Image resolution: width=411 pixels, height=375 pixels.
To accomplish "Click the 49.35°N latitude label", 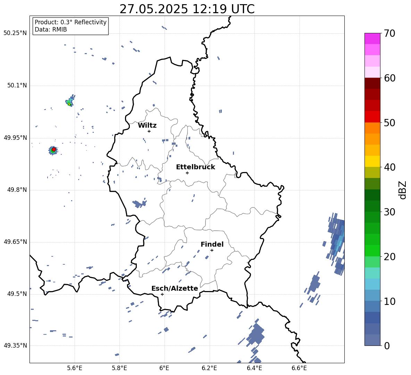I will tap(15, 346).
